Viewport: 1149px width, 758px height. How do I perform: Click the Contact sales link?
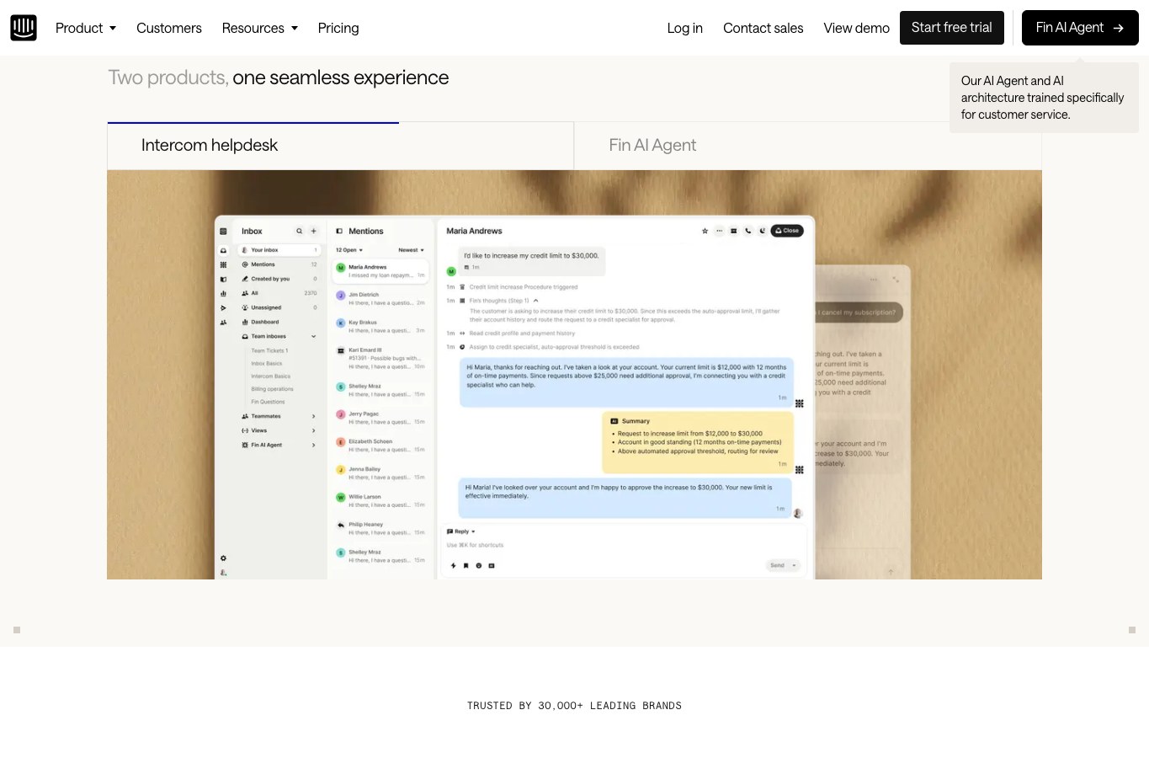pyautogui.click(x=763, y=28)
